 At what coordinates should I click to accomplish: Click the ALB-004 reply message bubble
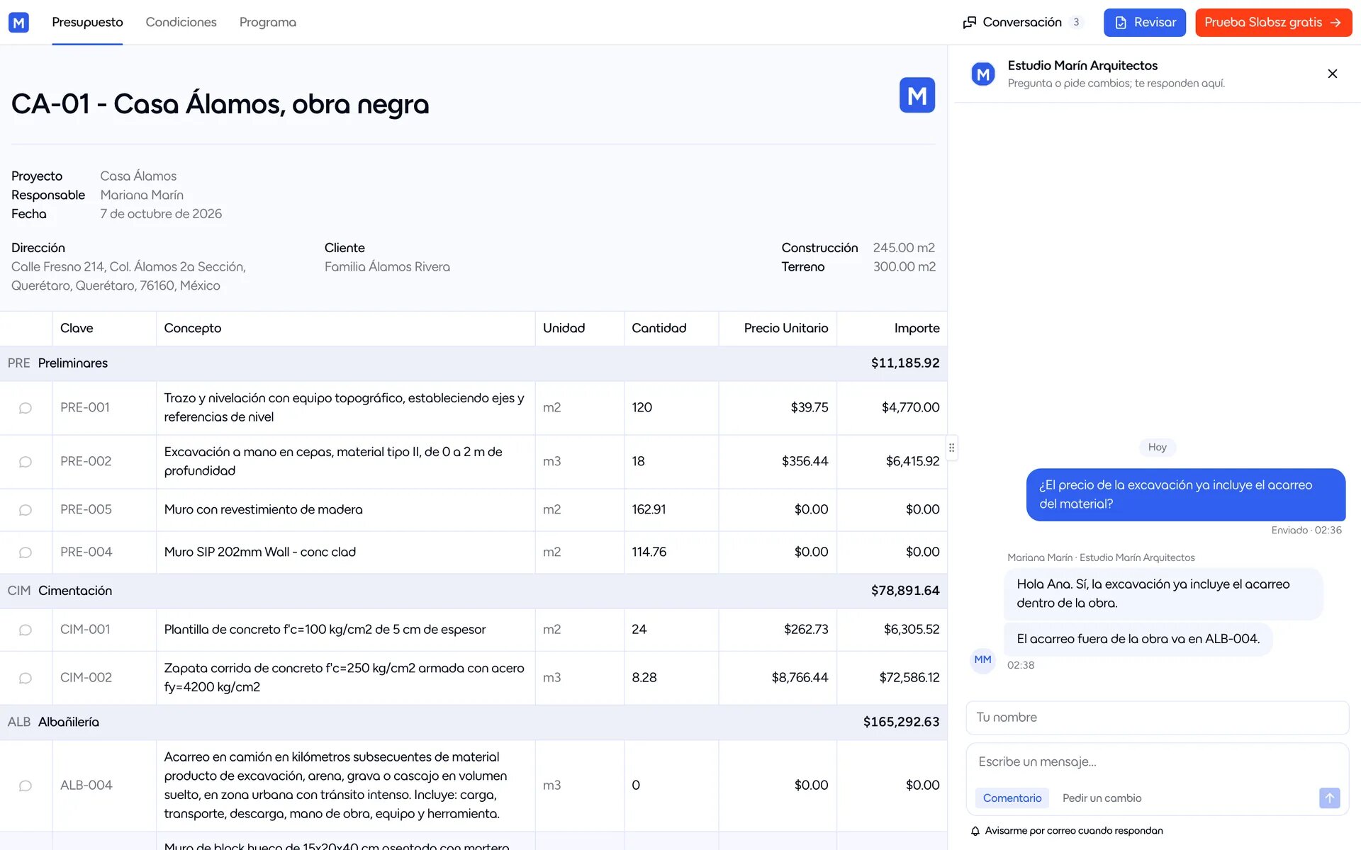click(x=1138, y=640)
